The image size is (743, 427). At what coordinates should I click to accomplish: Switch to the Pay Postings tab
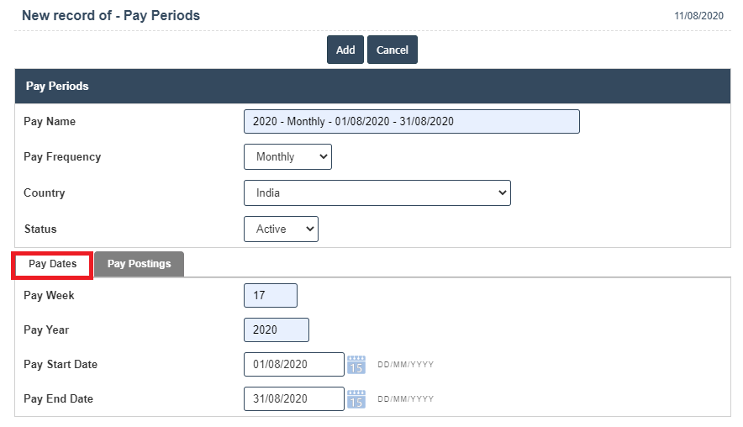pyautogui.click(x=139, y=264)
